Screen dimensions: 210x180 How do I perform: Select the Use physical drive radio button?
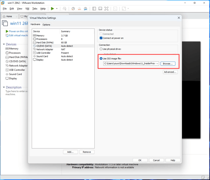(101, 49)
